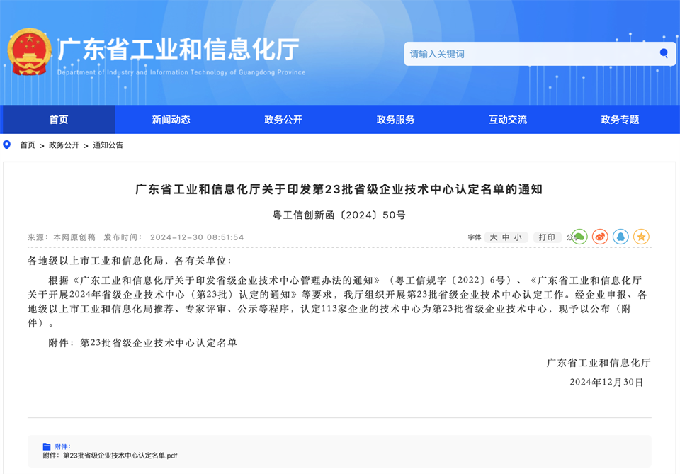
Task: Click the search magnifier icon
Action: (x=663, y=53)
